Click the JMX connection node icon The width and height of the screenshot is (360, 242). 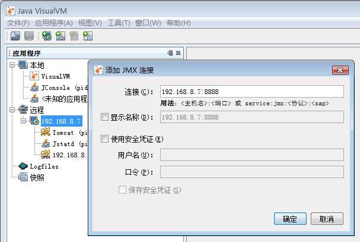[x=46, y=154]
